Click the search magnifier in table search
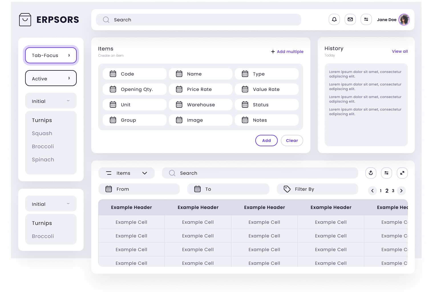The height and width of the screenshot is (301, 433). click(x=172, y=173)
